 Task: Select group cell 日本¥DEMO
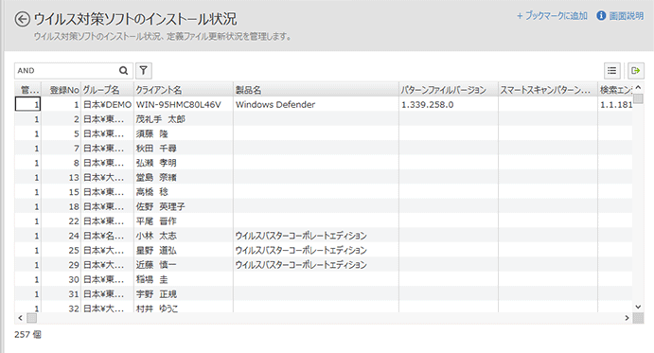[107, 104]
